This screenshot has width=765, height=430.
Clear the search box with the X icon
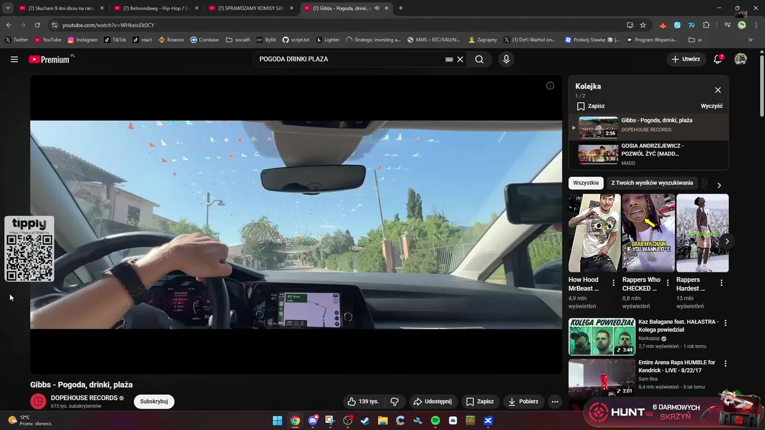(x=460, y=59)
